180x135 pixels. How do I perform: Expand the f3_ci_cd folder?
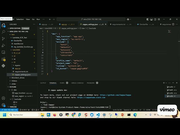click(x=12, y=53)
